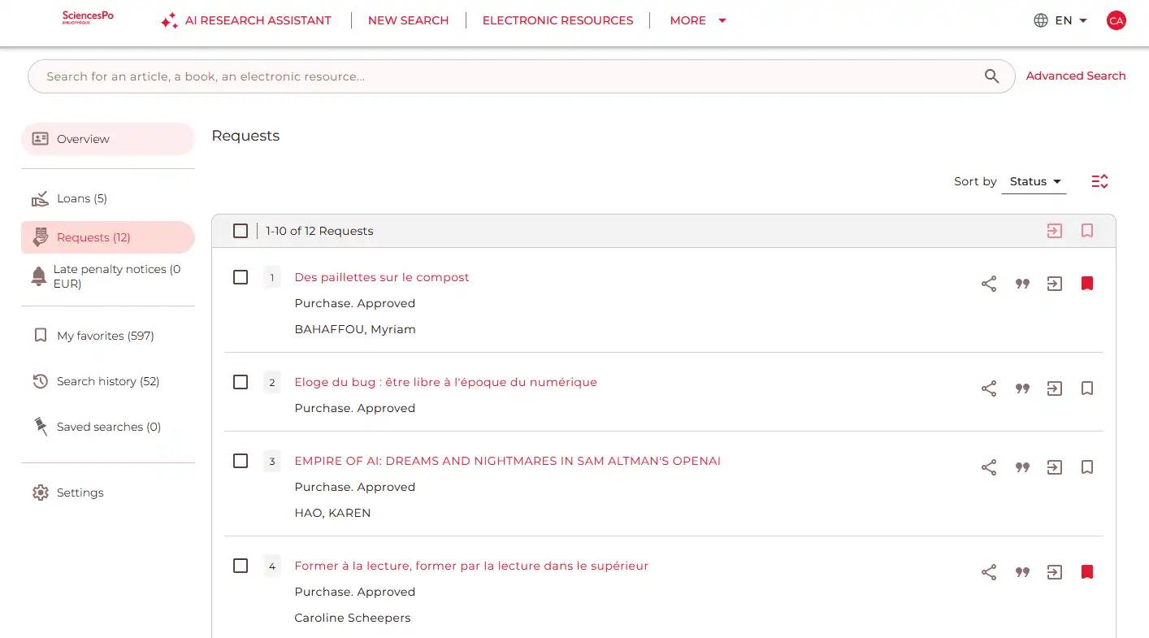Click the search magnifier icon
The width and height of the screenshot is (1149, 638).
point(991,76)
